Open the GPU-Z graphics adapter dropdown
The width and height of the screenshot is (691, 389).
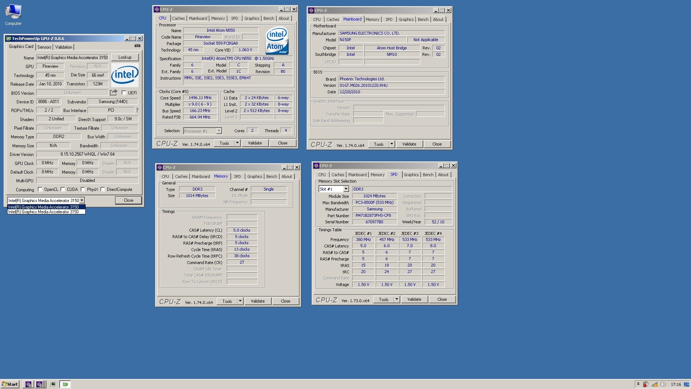(82, 201)
